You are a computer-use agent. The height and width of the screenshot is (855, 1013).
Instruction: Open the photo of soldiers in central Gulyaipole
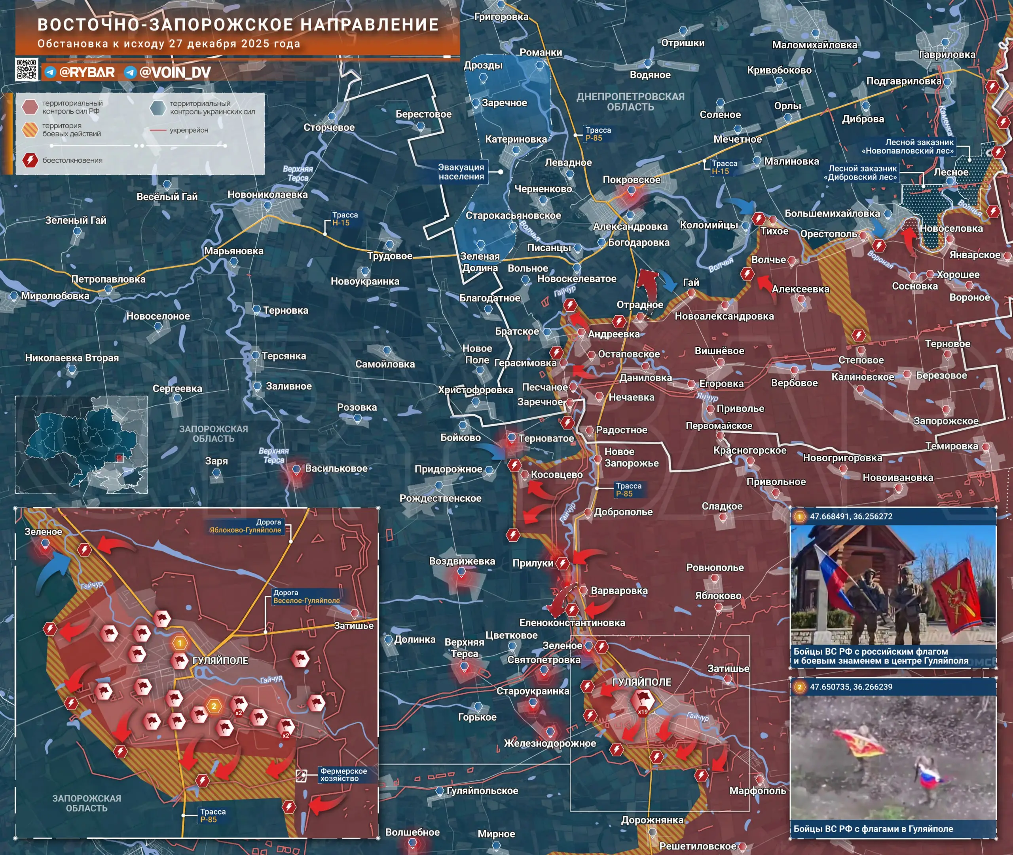click(893, 585)
